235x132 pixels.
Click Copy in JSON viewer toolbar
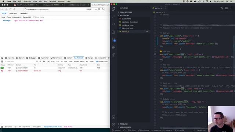click(x=9, y=17)
